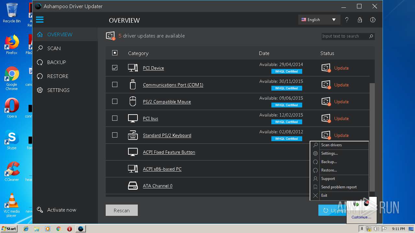Open the Restore section in sidebar
The image size is (415, 233).
pyautogui.click(x=65, y=76)
